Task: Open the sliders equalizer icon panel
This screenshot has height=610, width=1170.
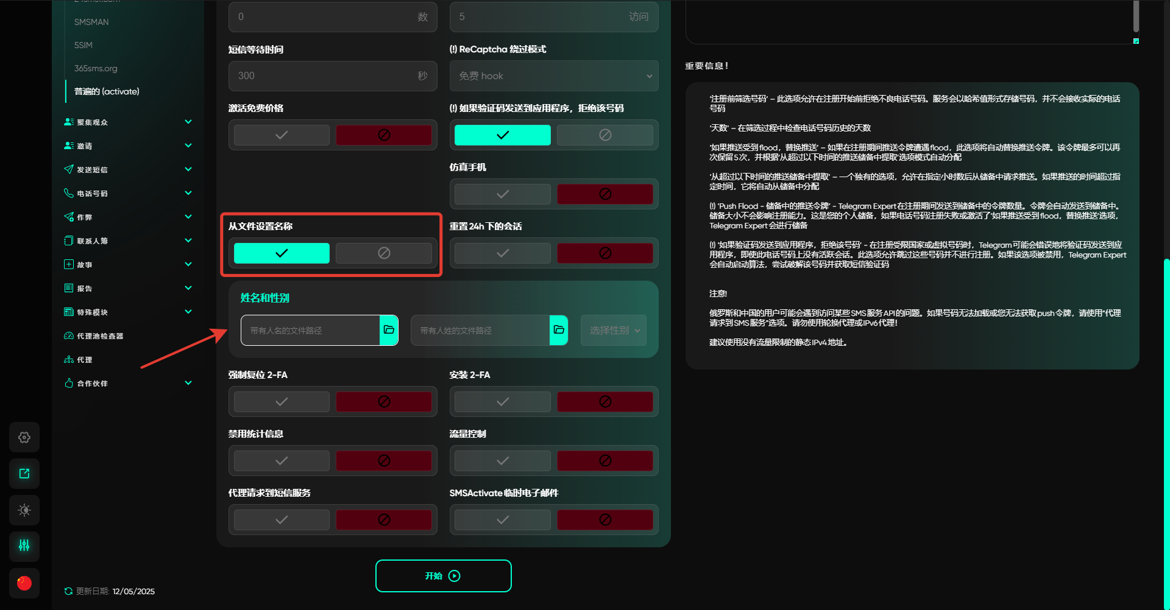Action: pyautogui.click(x=24, y=546)
